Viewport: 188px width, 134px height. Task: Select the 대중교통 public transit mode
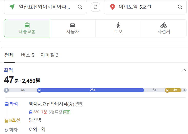(x=27, y=28)
